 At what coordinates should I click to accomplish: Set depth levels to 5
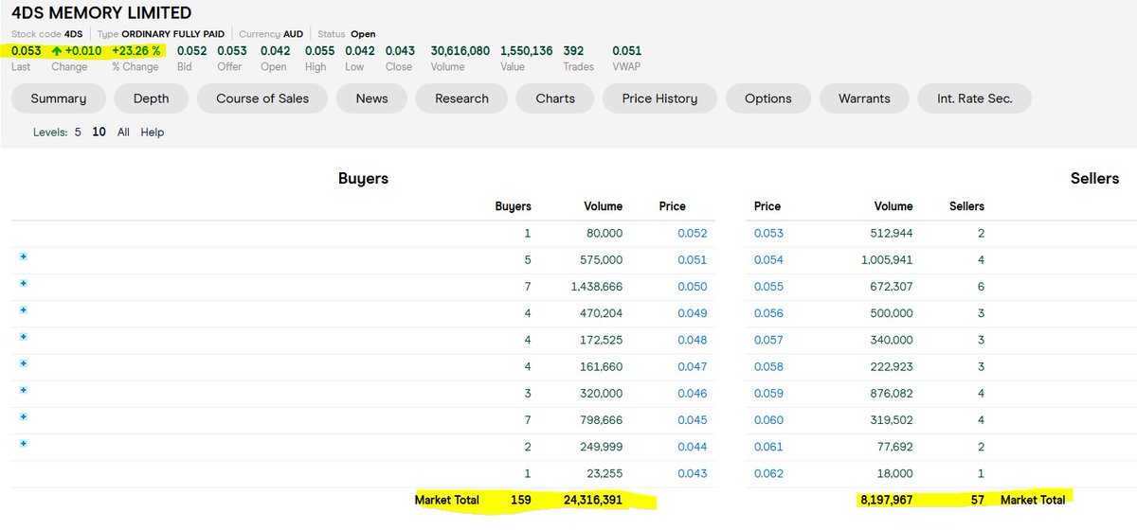(x=78, y=132)
